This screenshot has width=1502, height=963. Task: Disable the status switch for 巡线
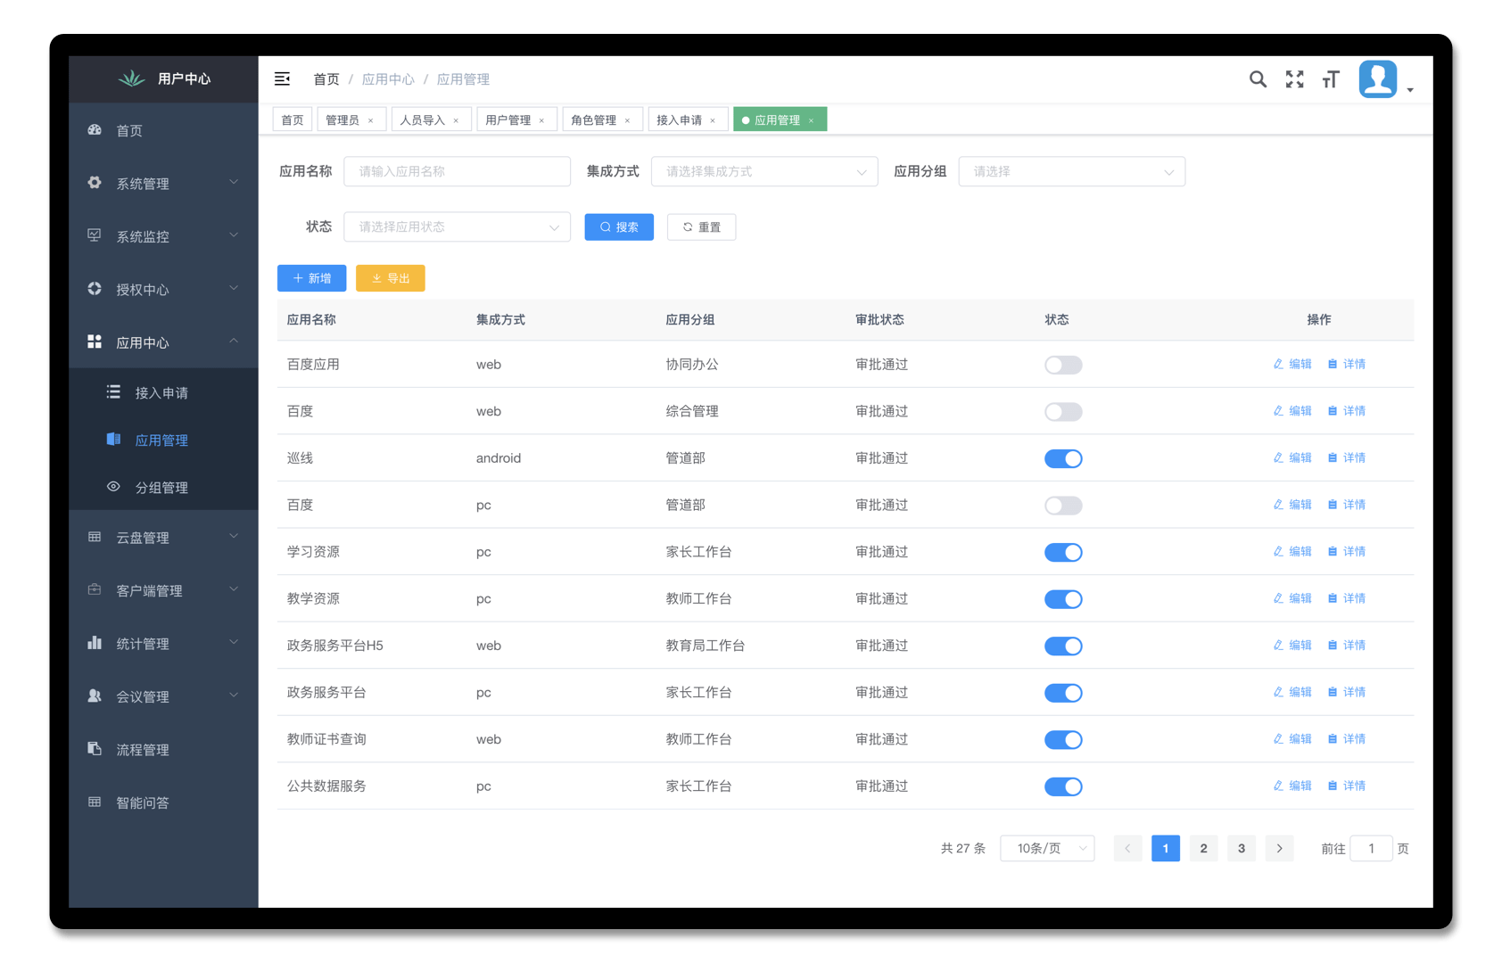[x=1063, y=458]
